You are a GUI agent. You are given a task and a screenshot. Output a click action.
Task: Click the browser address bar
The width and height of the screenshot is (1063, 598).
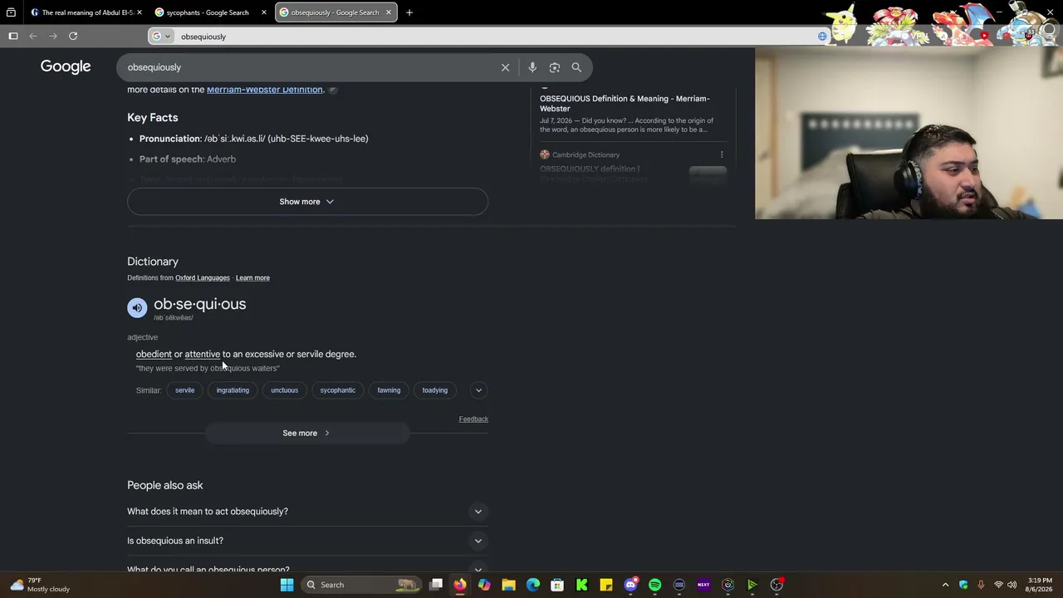(490, 37)
